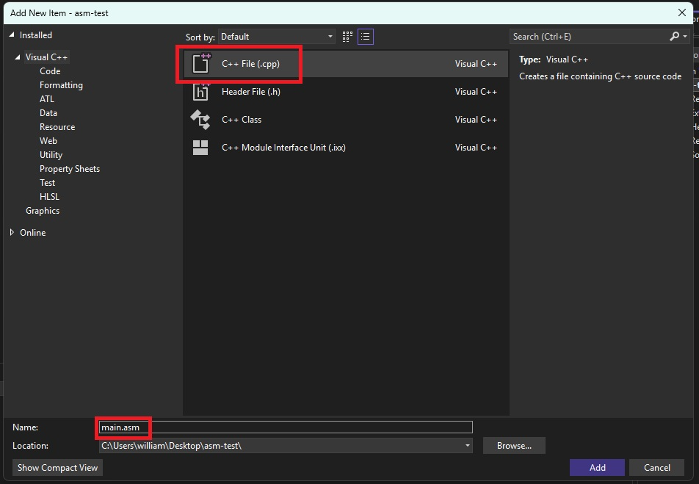
Task: Click 'Visual C++' type in C++ Class row
Action: point(476,120)
